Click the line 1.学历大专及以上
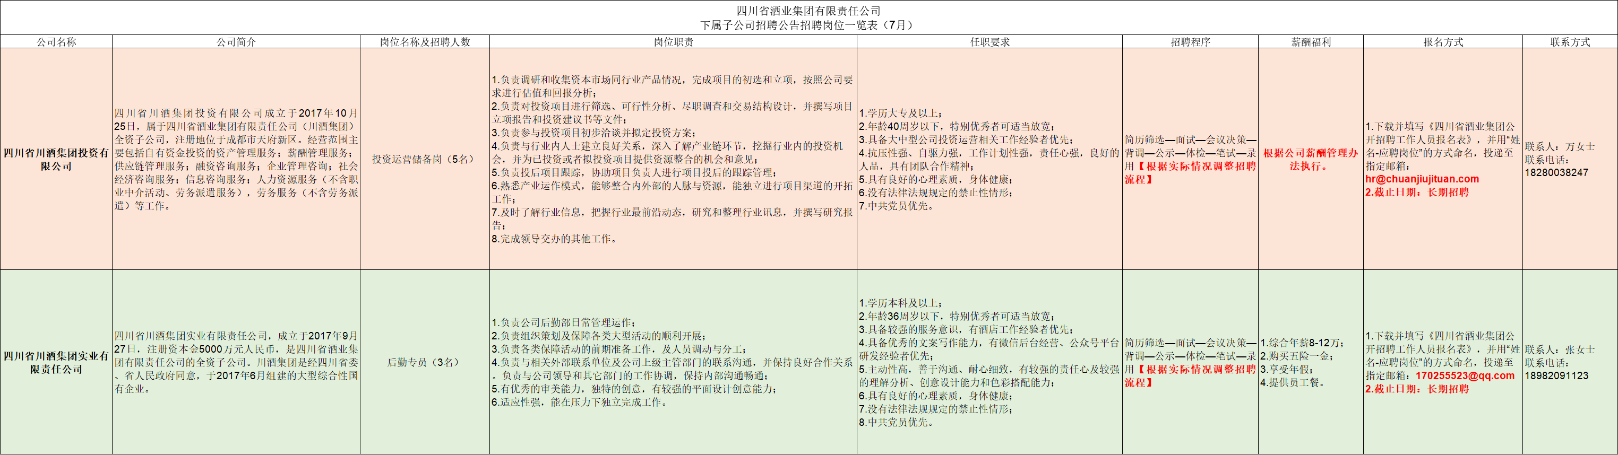The width and height of the screenshot is (1618, 455). 901,113
